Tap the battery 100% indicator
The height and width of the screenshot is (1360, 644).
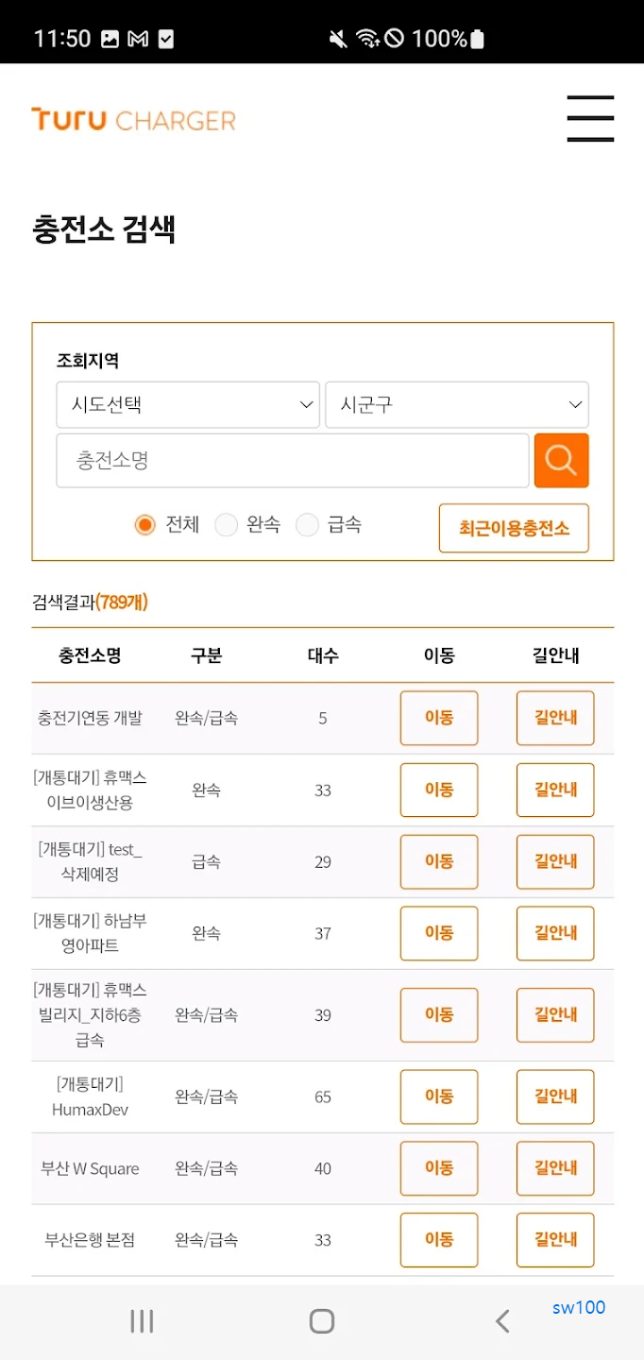coord(450,40)
